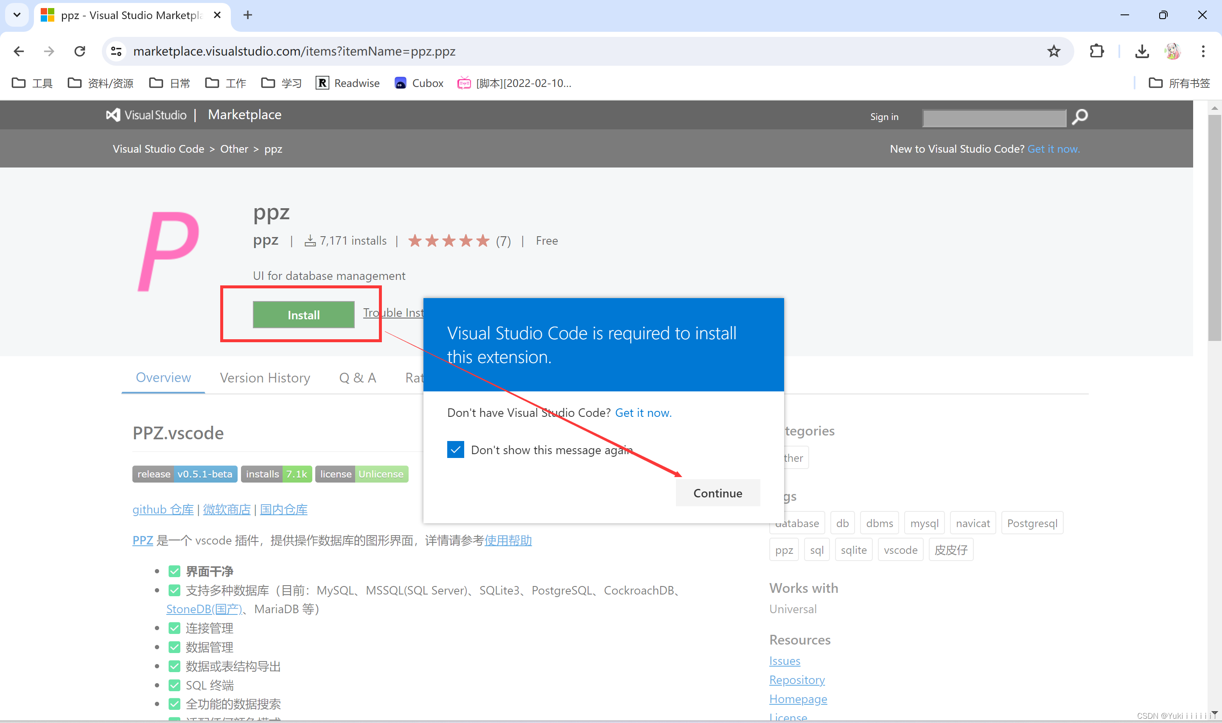Bookmark this page with star icon

[1054, 51]
